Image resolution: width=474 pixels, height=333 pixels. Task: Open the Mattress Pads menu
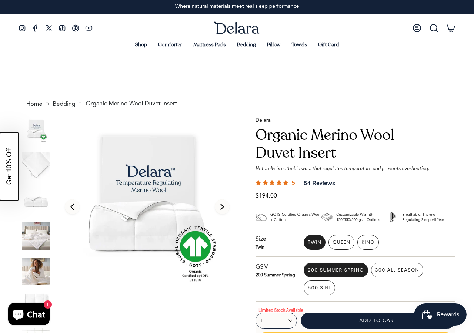click(x=210, y=45)
